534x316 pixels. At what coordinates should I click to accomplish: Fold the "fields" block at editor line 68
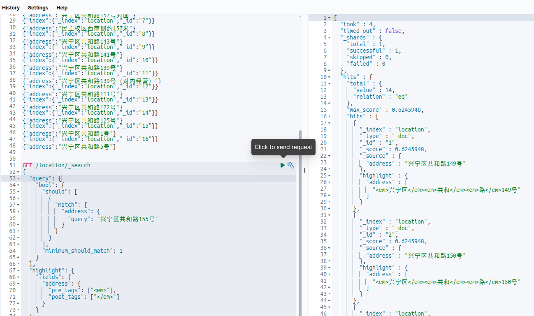19,277
